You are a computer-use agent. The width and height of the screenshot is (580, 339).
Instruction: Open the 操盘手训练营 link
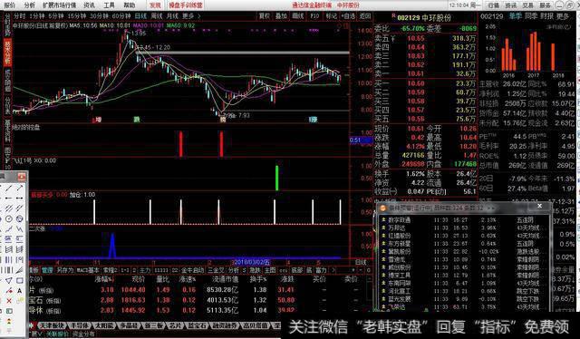click(186, 5)
